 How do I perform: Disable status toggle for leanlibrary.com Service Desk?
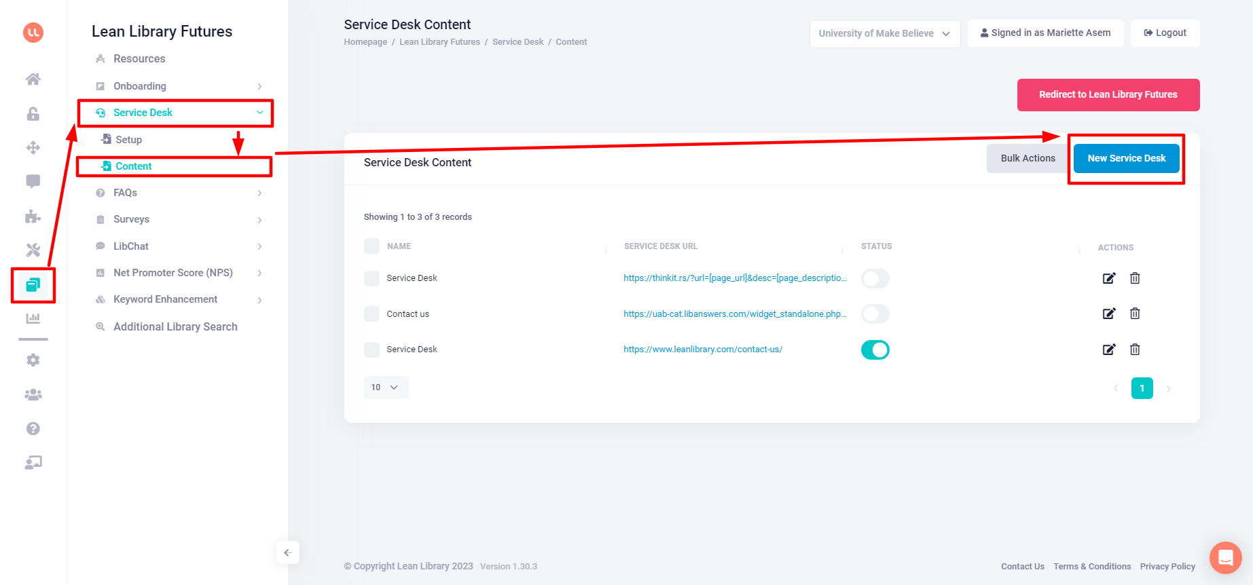pyautogui.click(x=875, y=350)
